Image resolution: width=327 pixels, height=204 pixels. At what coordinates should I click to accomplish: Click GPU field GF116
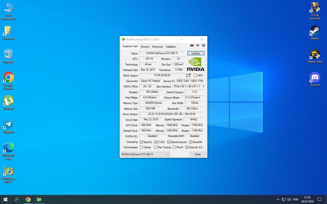(149, 59)
